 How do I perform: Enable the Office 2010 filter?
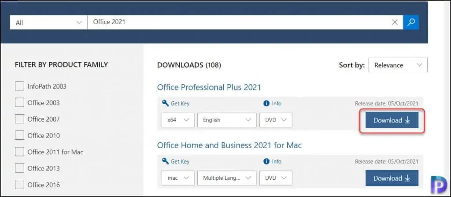pos(19,135)
